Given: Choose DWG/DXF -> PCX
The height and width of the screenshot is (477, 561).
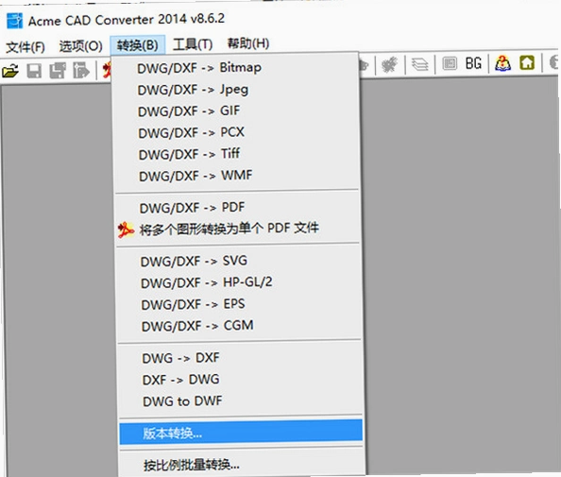Looking at the screenshot, I should coord(237,132).
